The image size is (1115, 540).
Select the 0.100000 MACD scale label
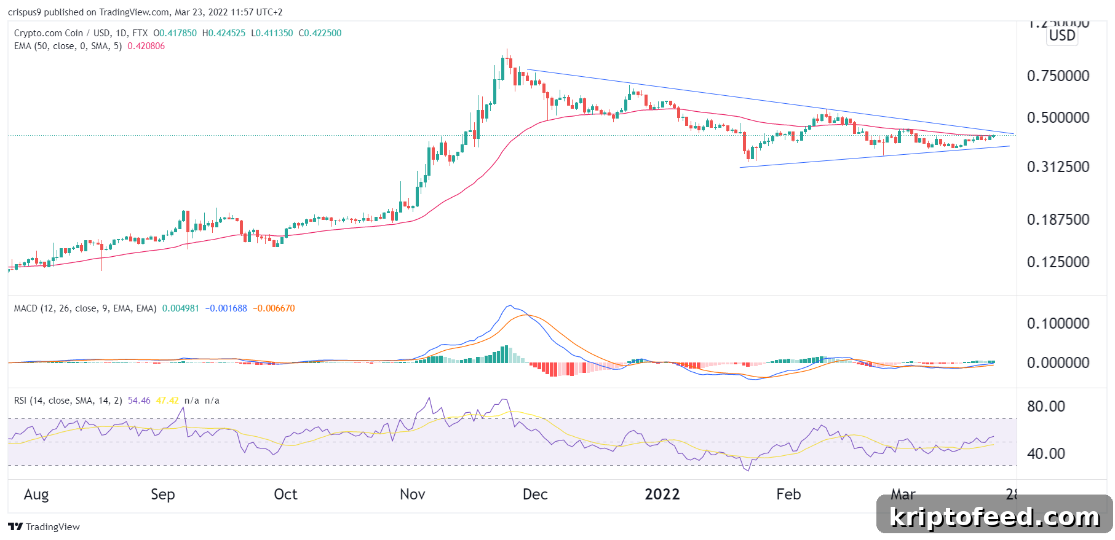[x=1058, y=324]
